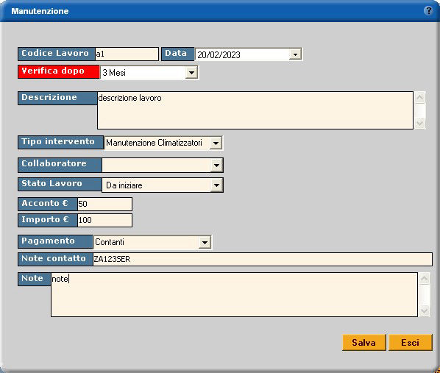Viewport: 440px width, 373px height.
Task: Click Descrizione scrollbar up arrow
Action: pyautogui.click(x=420, y=98)
